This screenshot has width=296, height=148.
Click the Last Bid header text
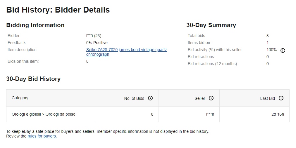click(x=267, y=98)
